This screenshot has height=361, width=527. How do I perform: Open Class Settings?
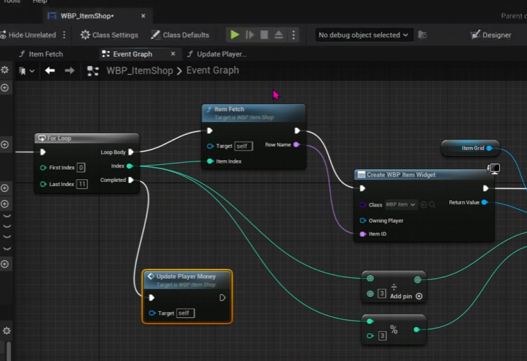click(x=109, y=35)
